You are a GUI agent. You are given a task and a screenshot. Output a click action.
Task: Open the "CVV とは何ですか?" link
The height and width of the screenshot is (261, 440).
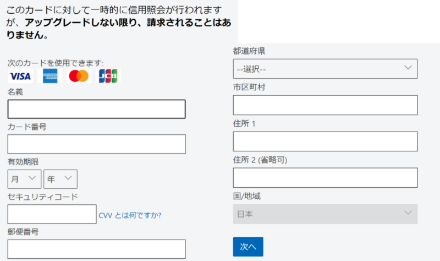(x=130, y=215)
